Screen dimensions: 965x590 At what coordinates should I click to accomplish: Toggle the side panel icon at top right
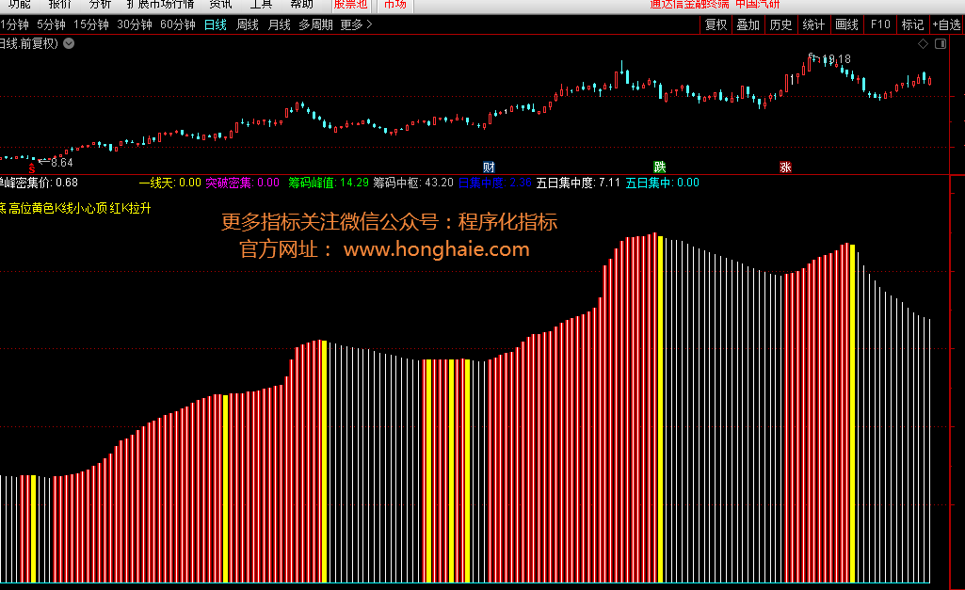tap(941, 44)
